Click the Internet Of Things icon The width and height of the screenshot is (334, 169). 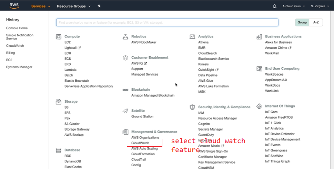point(259,106)
